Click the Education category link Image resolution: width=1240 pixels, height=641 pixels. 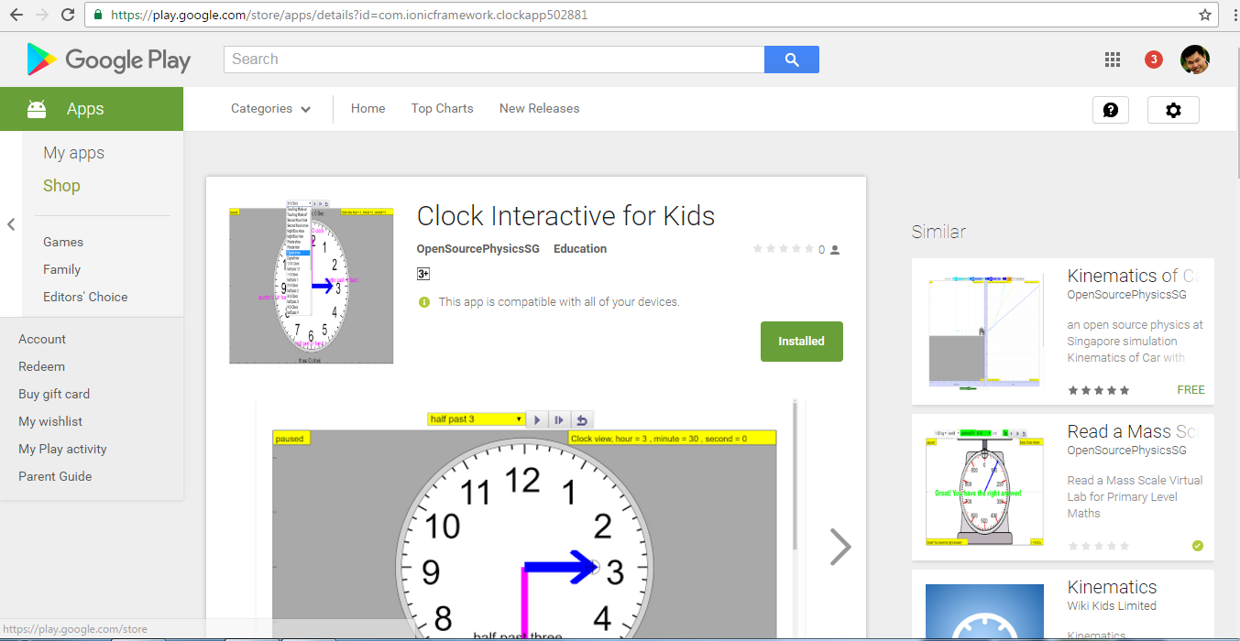580,249
